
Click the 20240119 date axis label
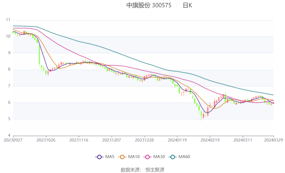177,140
